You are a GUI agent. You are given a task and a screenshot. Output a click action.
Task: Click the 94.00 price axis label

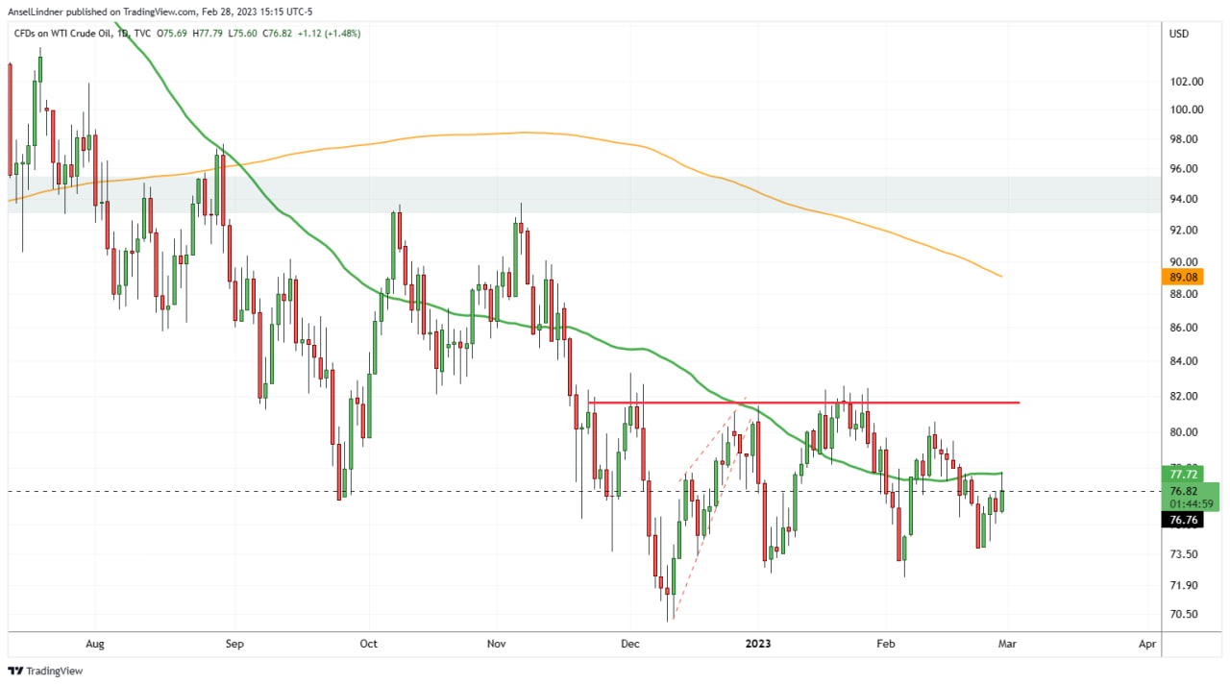[1184, 200]
